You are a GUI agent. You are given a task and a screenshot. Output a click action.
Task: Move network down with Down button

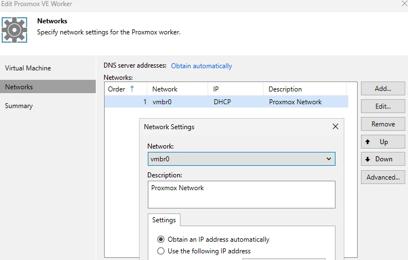pyautogui.click(x=383, y=159)
